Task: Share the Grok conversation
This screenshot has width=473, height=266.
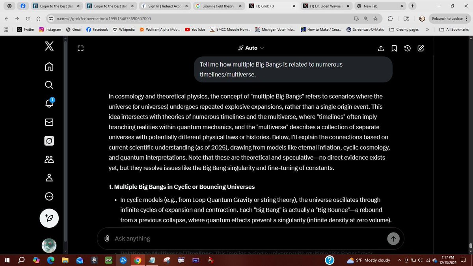Action: click(381, 48)
